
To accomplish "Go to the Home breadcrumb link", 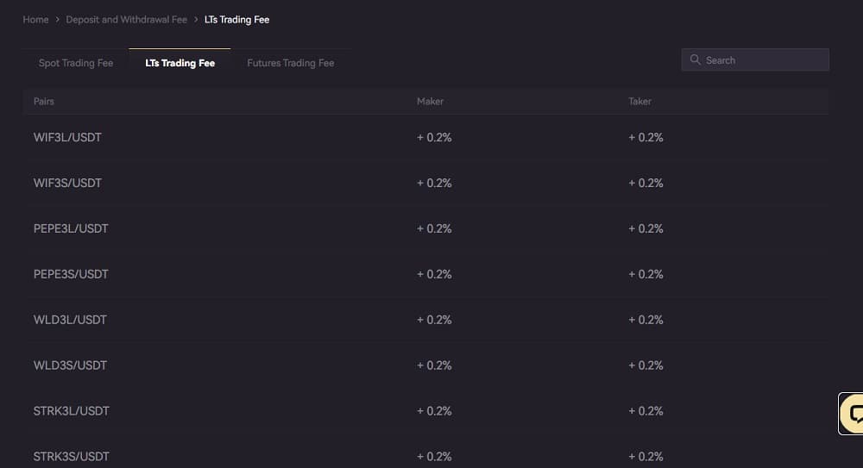I will tap(35, 19).
